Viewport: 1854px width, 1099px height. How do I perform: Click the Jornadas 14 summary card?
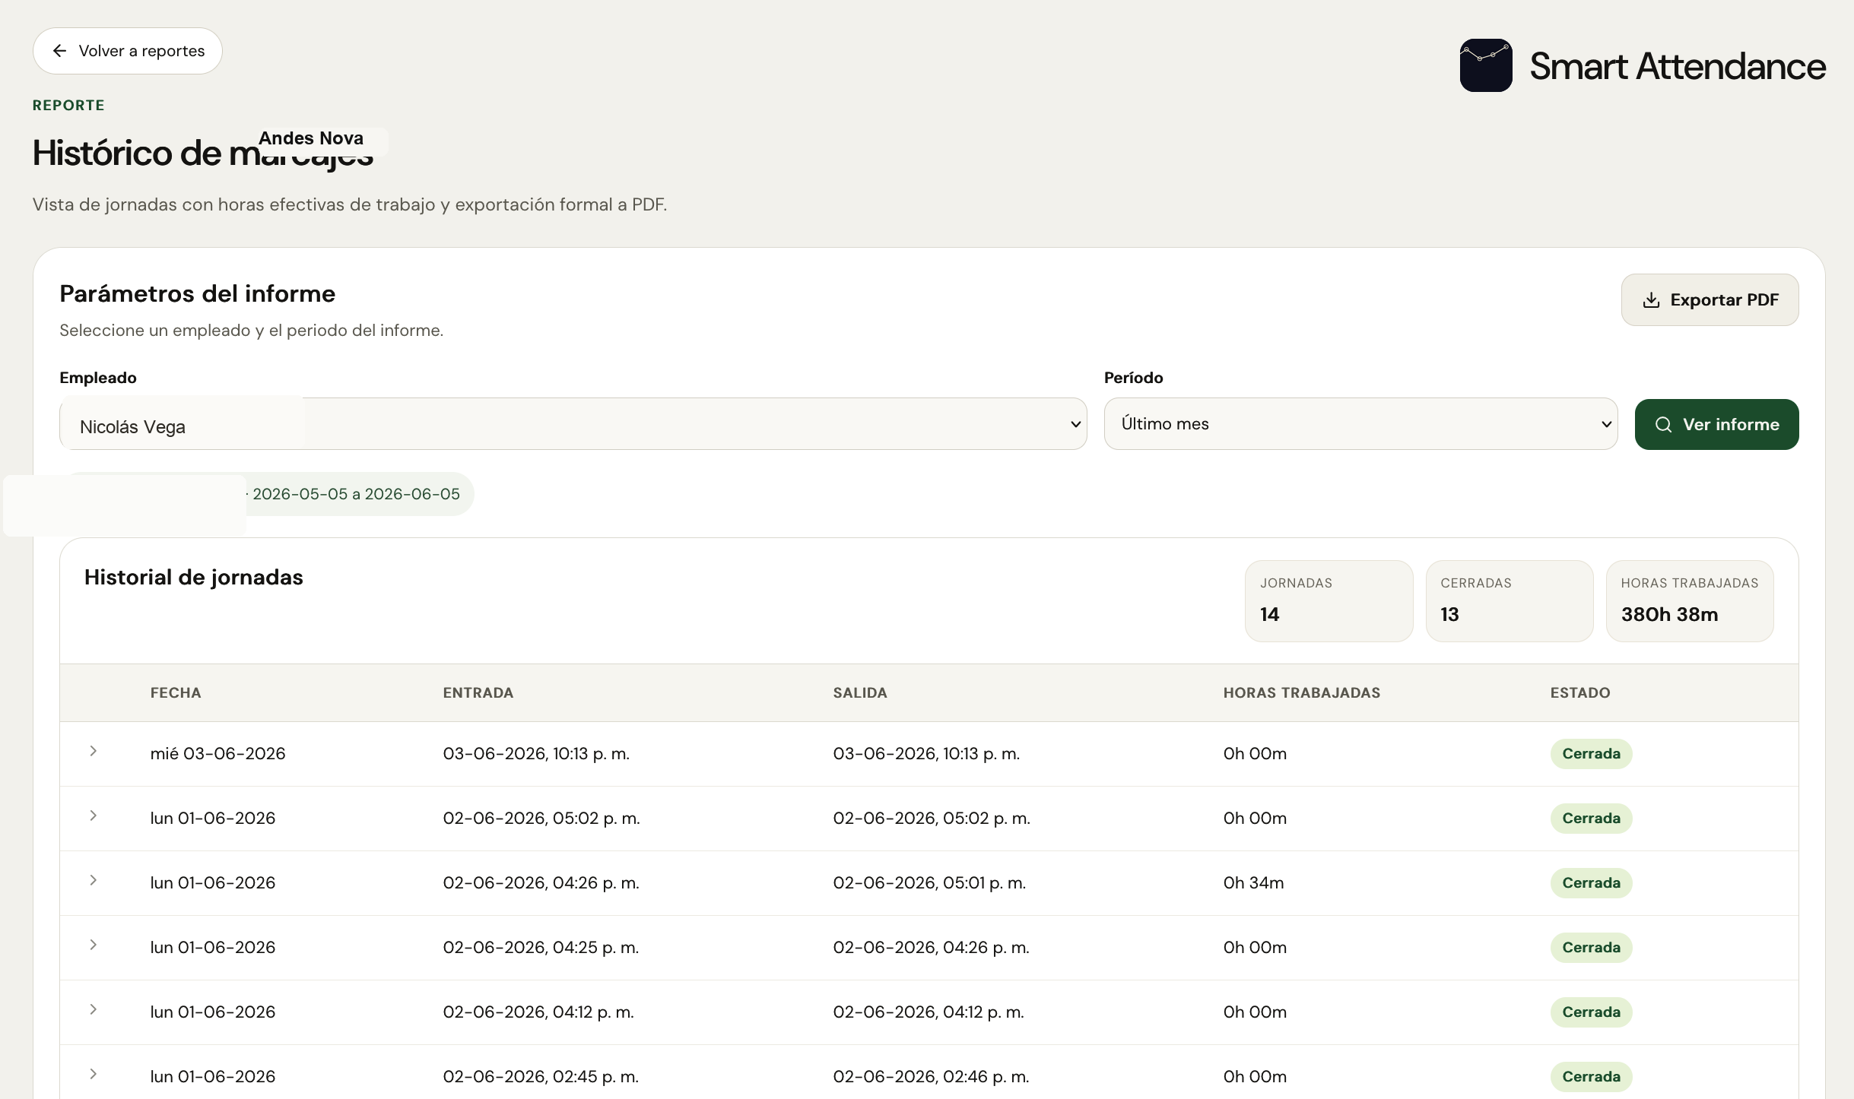click(1329, 601)
